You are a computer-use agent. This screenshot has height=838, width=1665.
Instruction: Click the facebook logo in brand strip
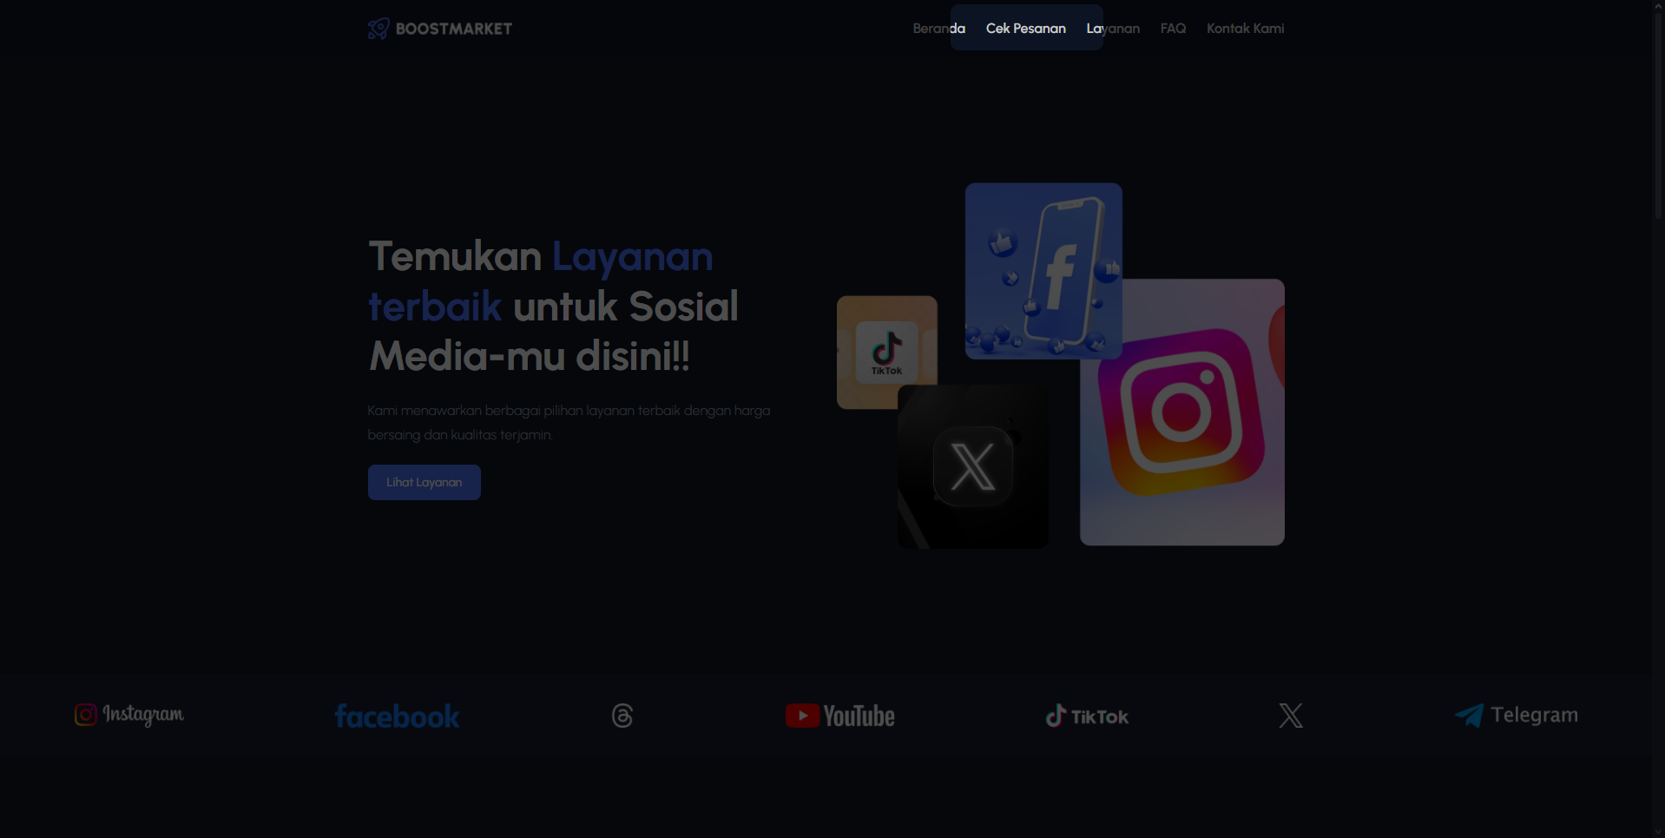(x=397, y=716)
